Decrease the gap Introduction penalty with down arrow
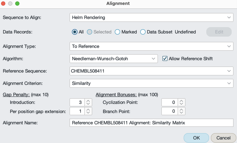This screenshot has height=143, width=237. click(88, 104)
